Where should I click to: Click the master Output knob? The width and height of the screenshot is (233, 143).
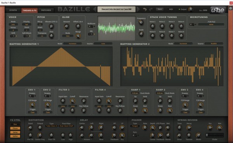click(x=191, y=9)
